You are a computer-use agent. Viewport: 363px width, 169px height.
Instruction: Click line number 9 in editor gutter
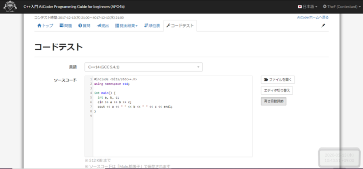point(91,116)
